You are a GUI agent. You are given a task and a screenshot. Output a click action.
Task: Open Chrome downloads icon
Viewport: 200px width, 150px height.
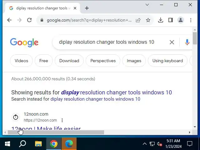click(x=160, y=20)
